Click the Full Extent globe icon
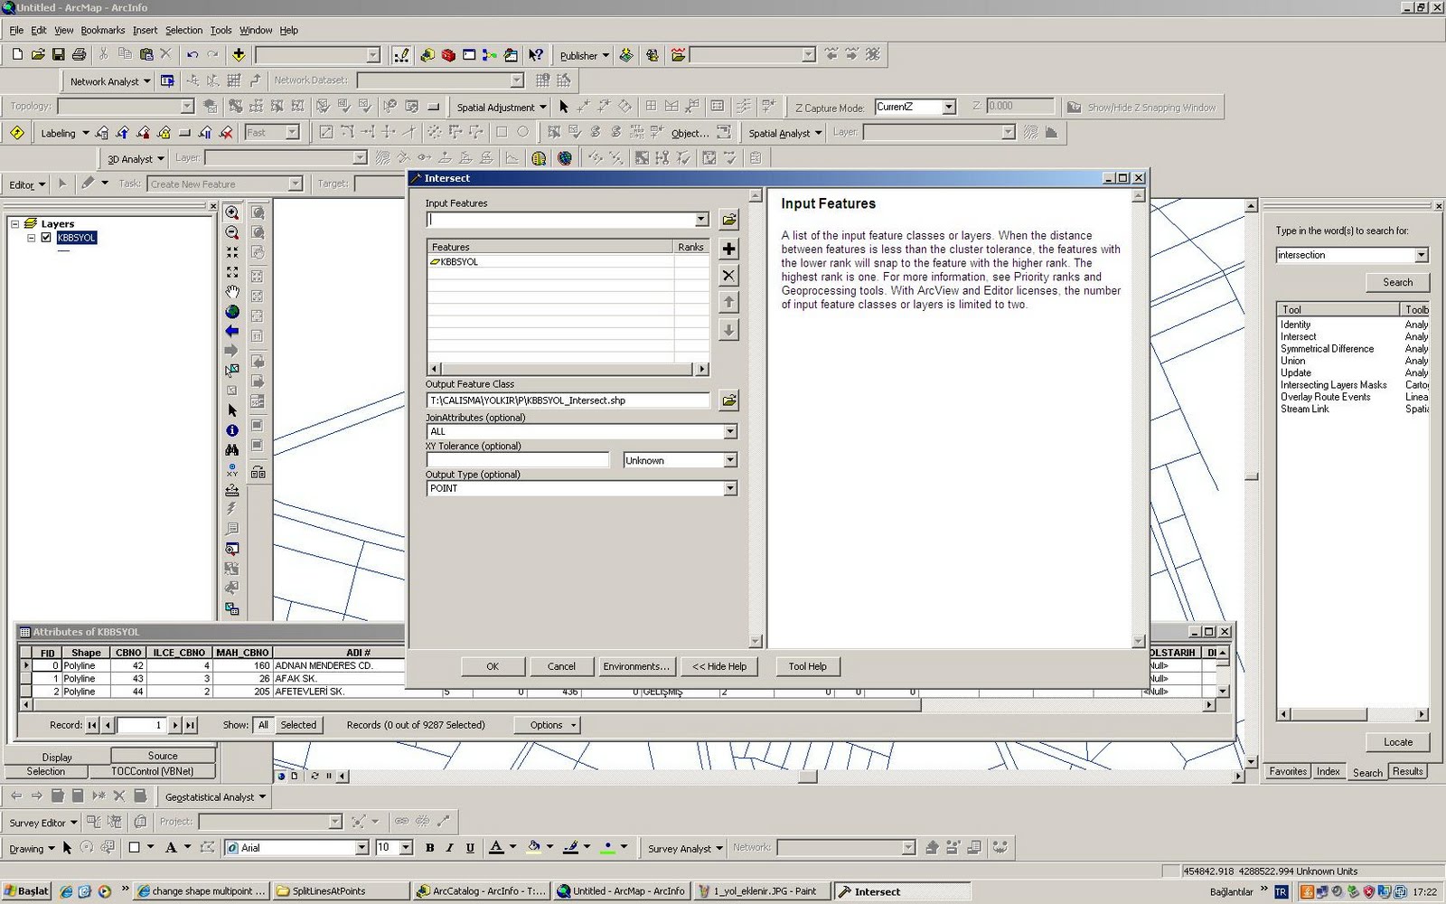Viewport: 1446px width, 904px height. point(232,312)
